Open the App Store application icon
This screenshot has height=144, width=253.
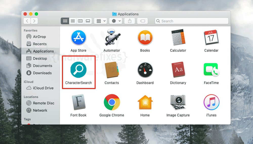78,38
